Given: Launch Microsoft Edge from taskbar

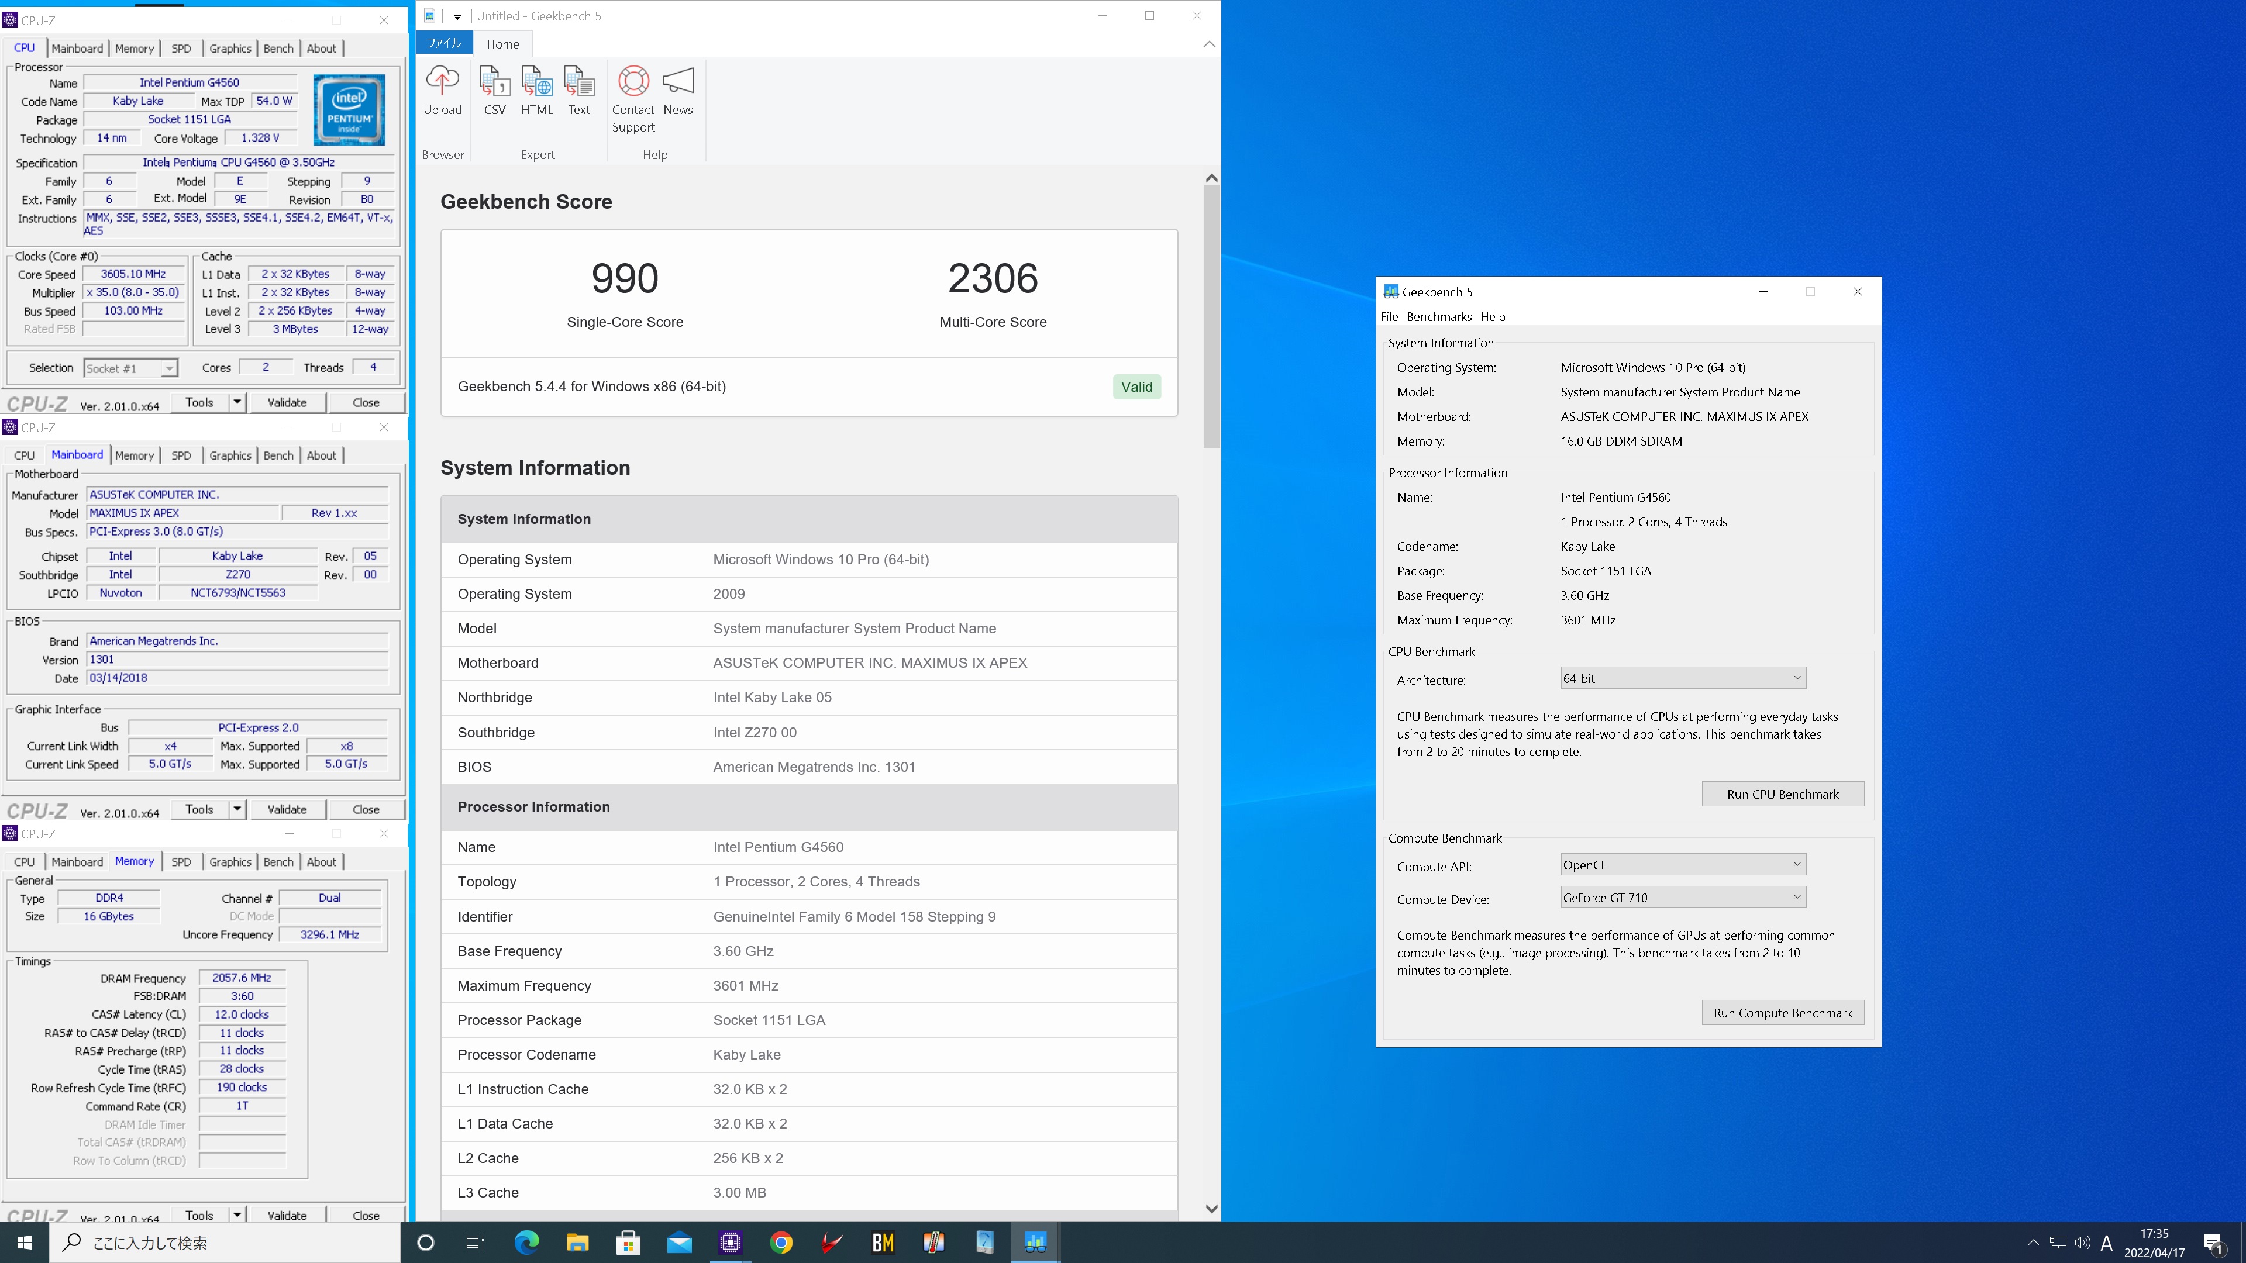Looking at the screenshot, I should pyautogui.click(x=526, y=1242).
